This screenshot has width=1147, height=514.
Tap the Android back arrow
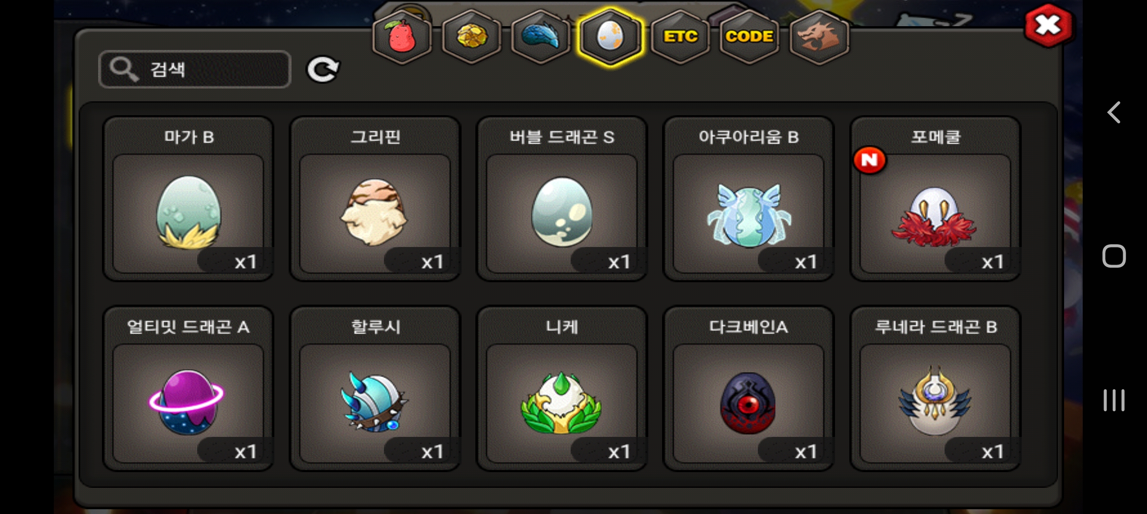coord(1114,113)
